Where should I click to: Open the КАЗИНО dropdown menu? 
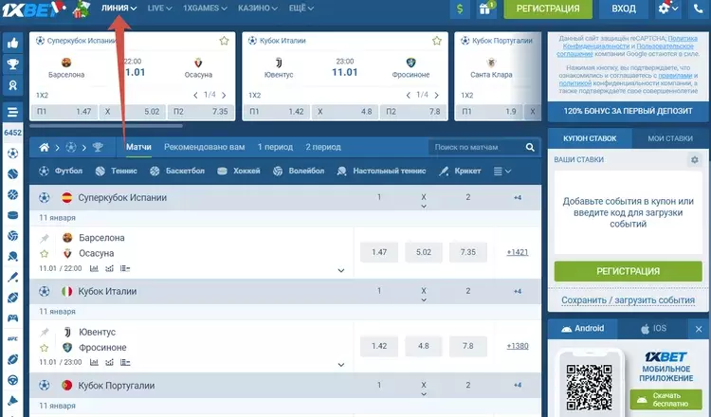[258, 9]
